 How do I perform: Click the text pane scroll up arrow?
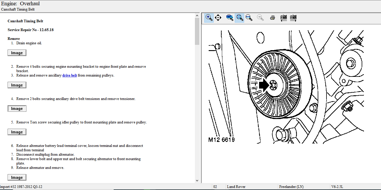pos(197,16)
